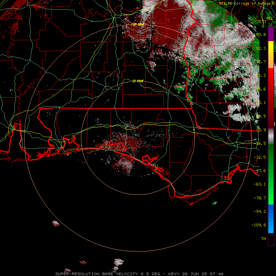This screenshot has width=276, height=276.
Task: Click the 92.3 velocity scale value
Action: pyautogui.click(x=261, y=48)
